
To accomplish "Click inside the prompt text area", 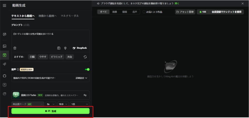I will (x=50, y=38).
